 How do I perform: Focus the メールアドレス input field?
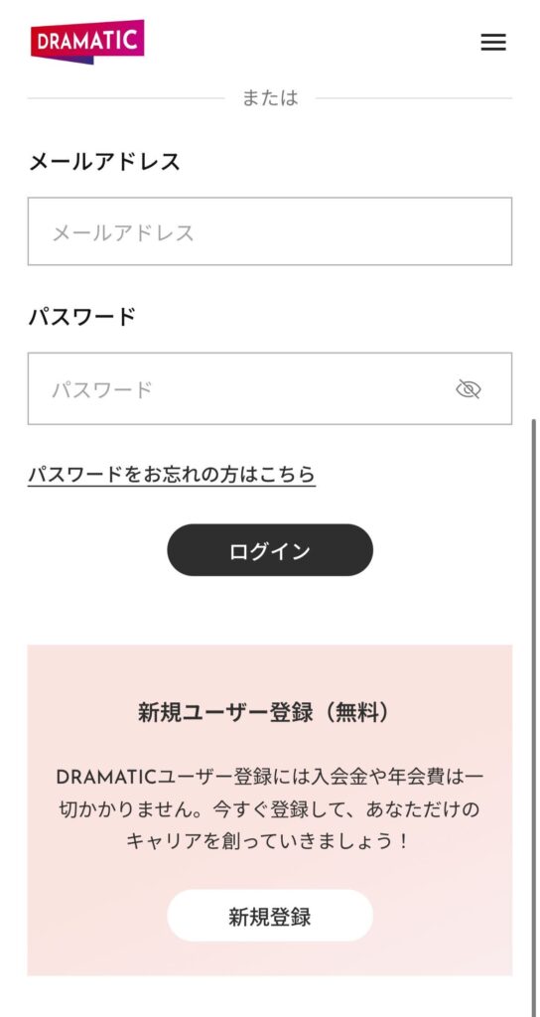(x=270, y=231)
